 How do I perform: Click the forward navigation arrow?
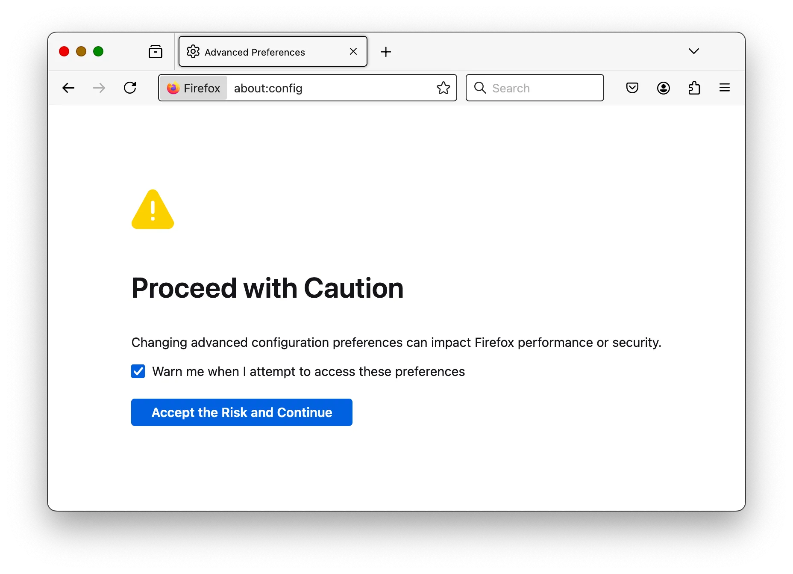[99, 88]
